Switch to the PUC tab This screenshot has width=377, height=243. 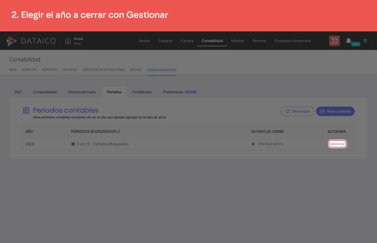point(18,92)
